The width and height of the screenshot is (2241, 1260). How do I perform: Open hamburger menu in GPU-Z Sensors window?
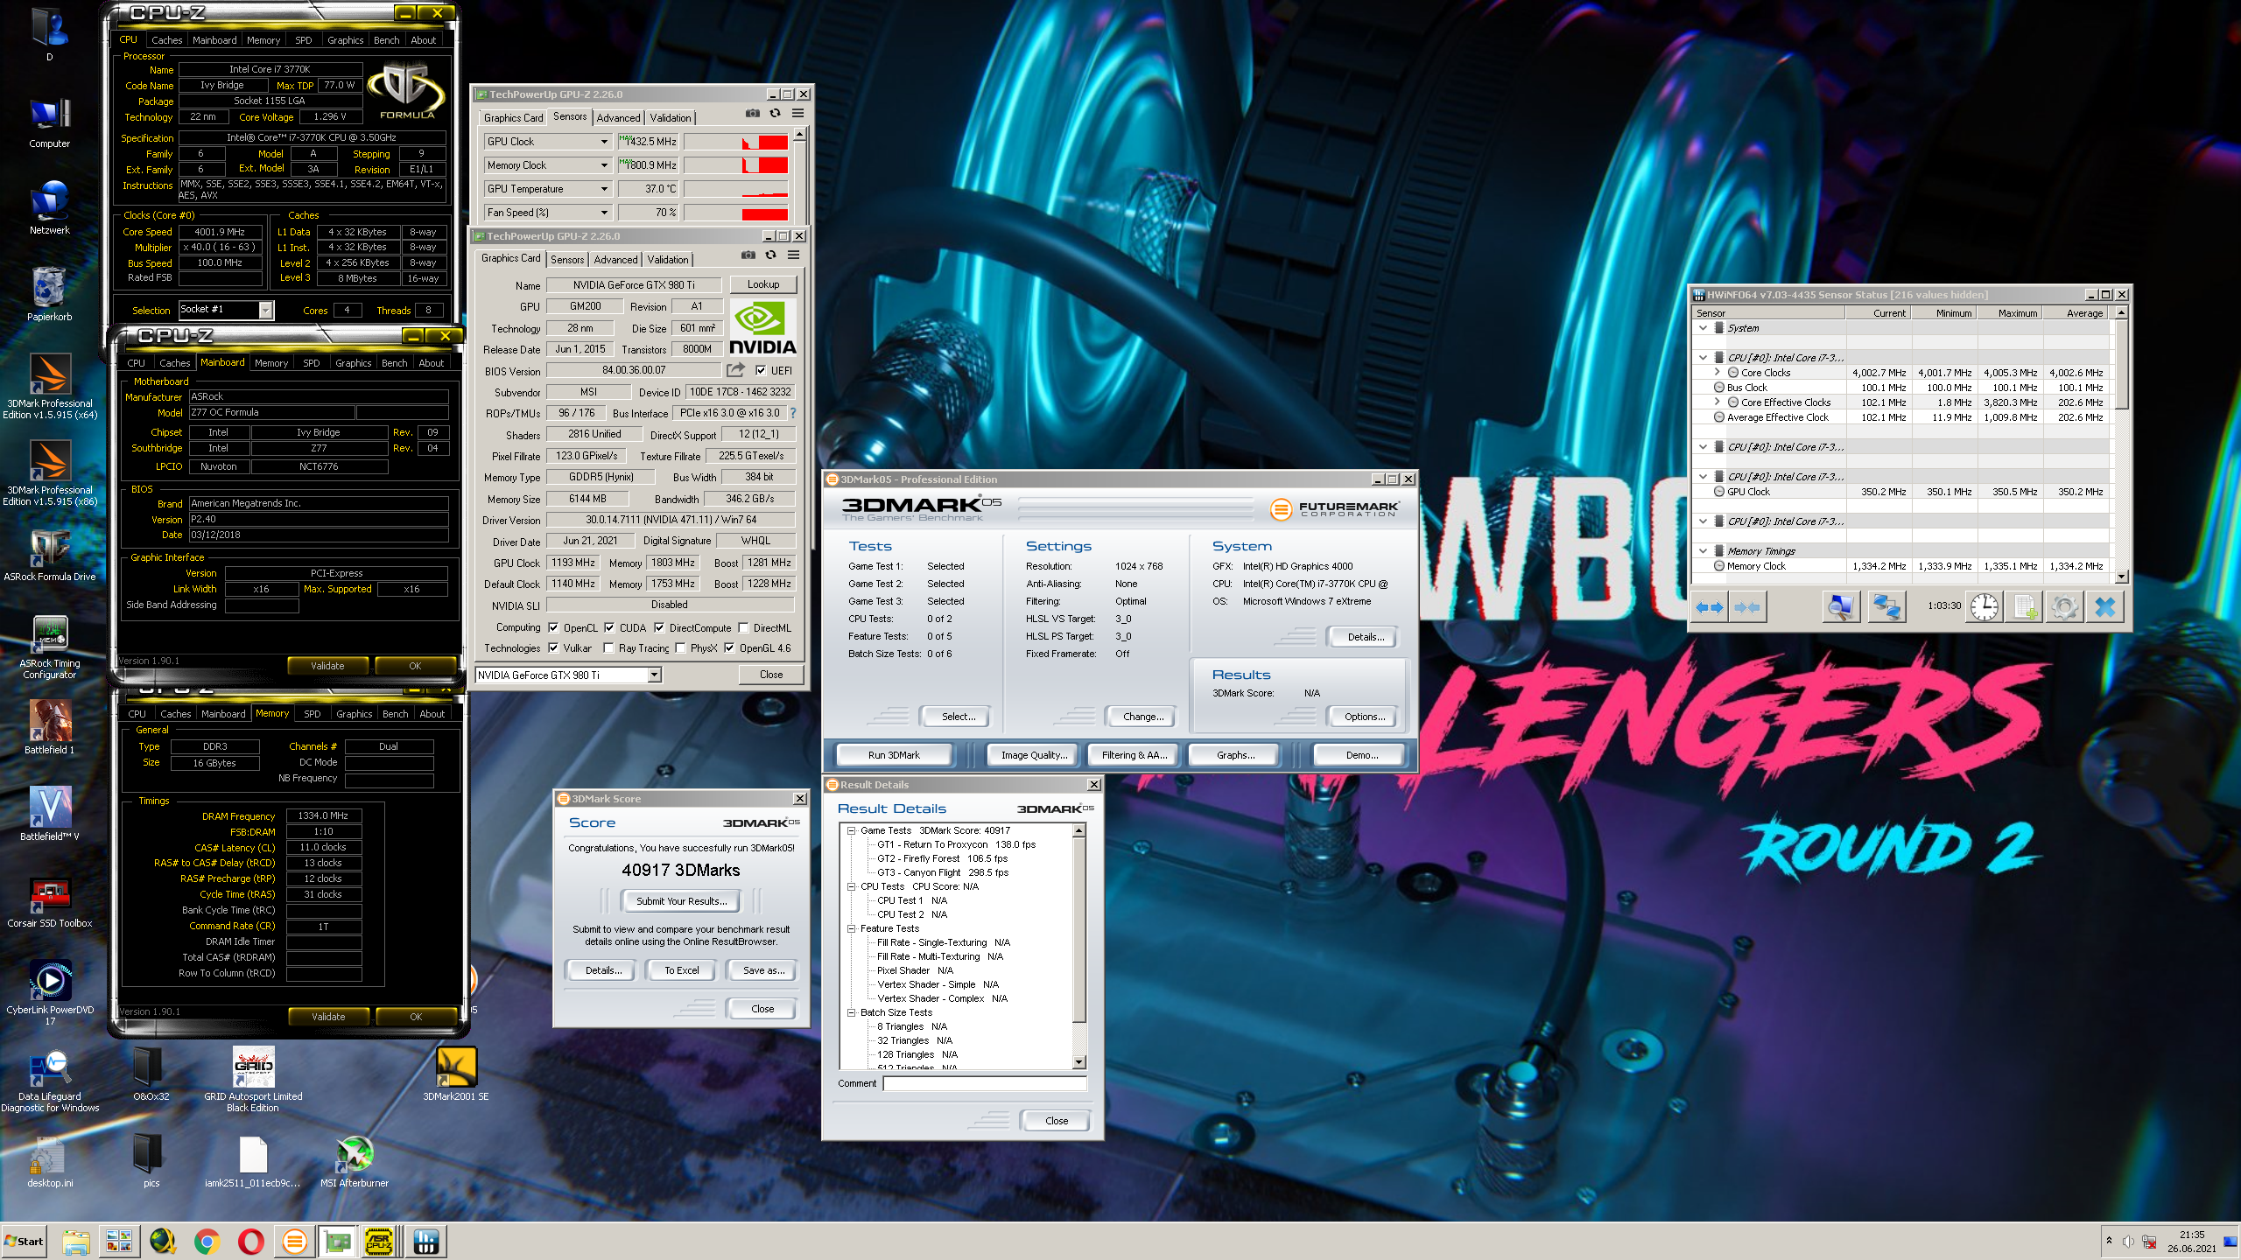[797, 114]
